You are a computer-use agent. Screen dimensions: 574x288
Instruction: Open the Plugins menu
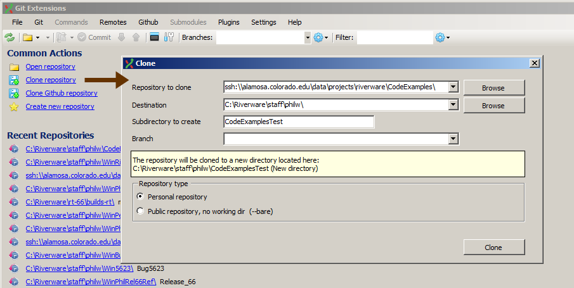tap(229, 22)
